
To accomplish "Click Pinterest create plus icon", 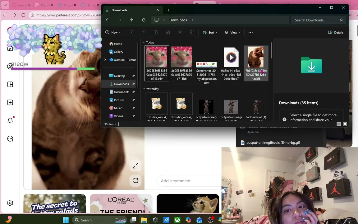I will [x=10, y=102].
